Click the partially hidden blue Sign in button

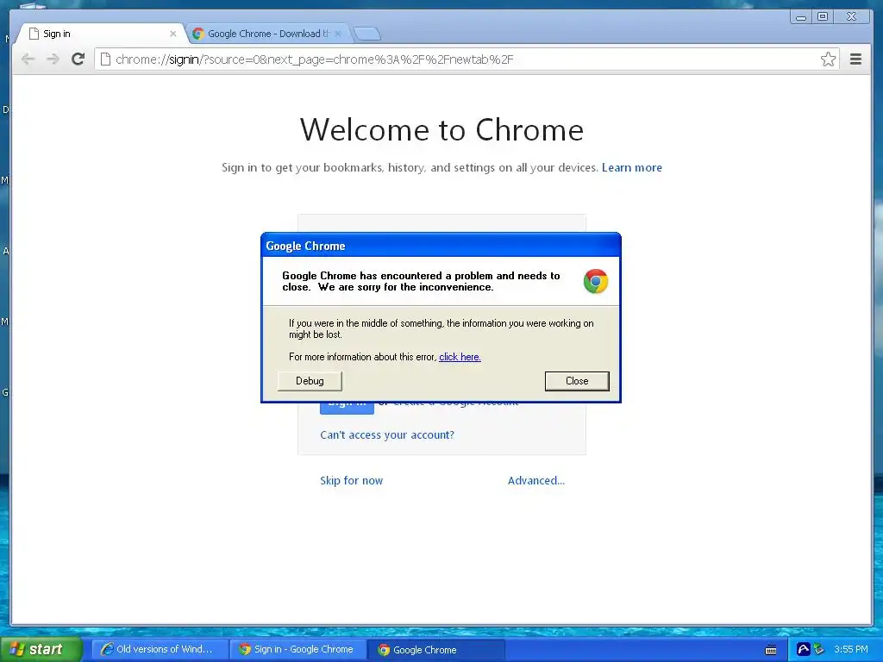(347, 409)
